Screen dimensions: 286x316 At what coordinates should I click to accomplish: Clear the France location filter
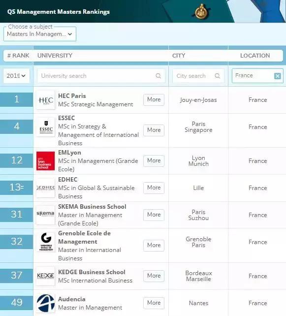[x=278, y=76]
